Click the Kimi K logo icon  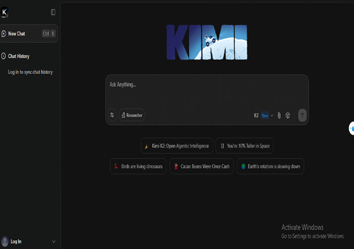[4, 12]
